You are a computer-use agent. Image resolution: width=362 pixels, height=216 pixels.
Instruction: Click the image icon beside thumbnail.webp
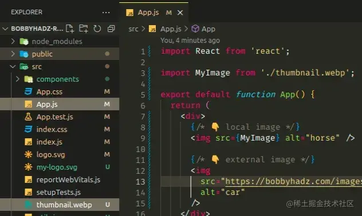click(29, 205)
